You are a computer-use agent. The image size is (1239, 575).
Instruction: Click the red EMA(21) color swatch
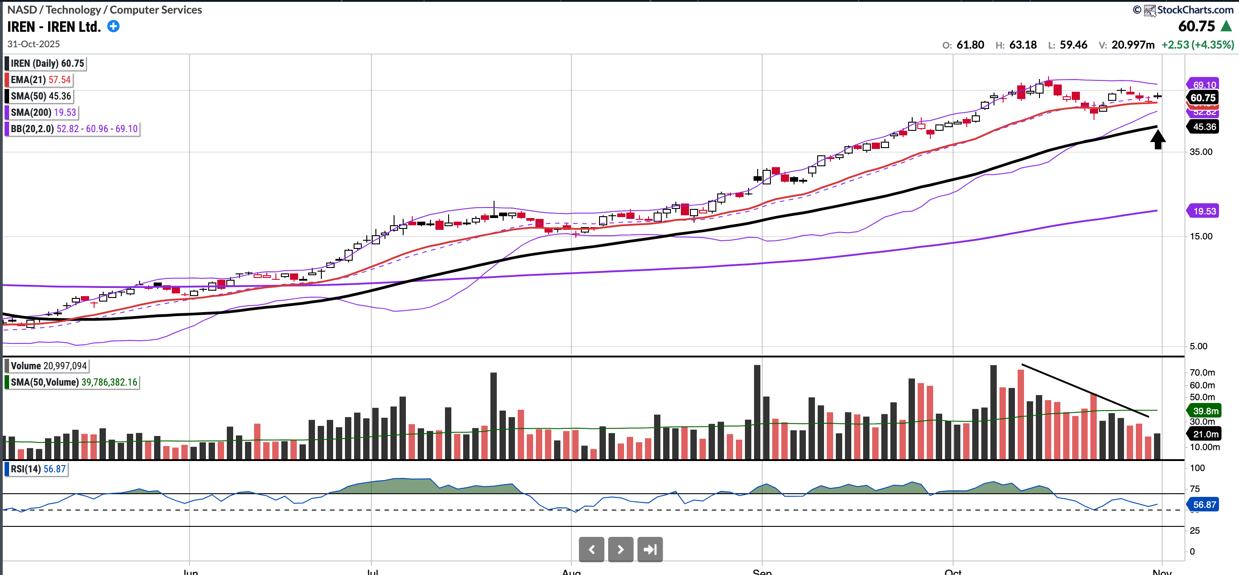coord(7,80)
